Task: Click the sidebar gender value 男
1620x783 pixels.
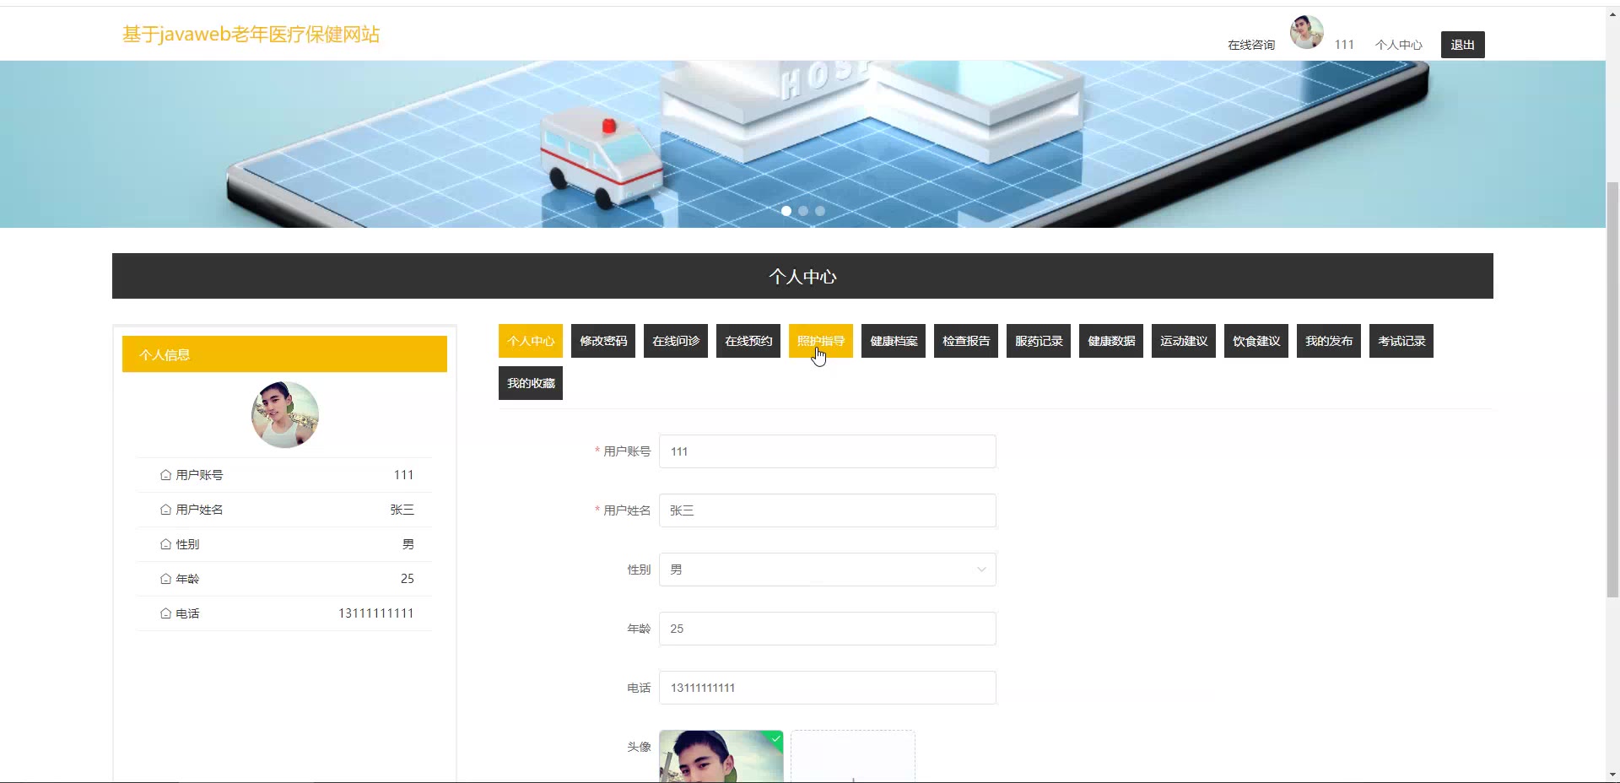Action: coord(408,544)
